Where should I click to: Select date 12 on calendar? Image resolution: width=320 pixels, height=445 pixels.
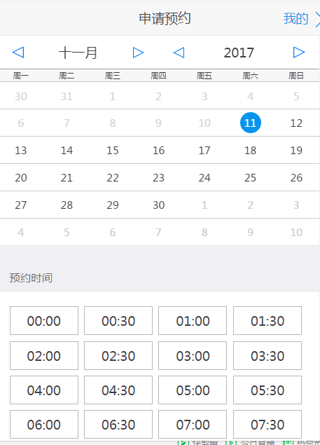296,123
